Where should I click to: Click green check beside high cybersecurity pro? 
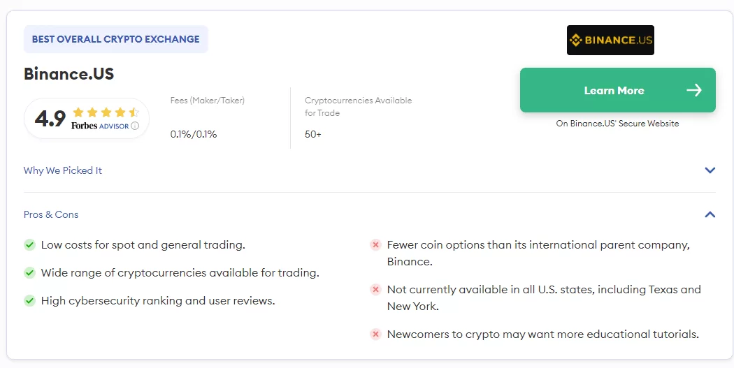(x=29, y=301)
